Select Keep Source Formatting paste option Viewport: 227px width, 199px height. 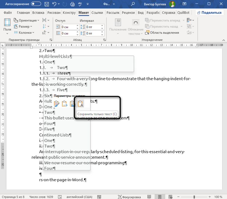(x=56, y=104)
